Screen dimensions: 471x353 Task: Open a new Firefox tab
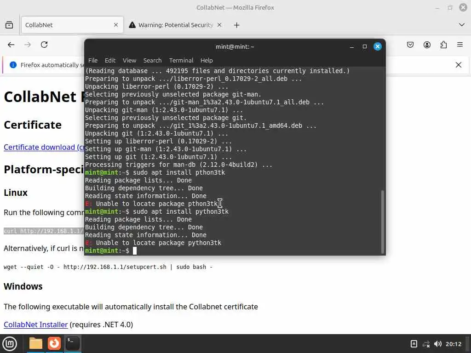point(237,25)
